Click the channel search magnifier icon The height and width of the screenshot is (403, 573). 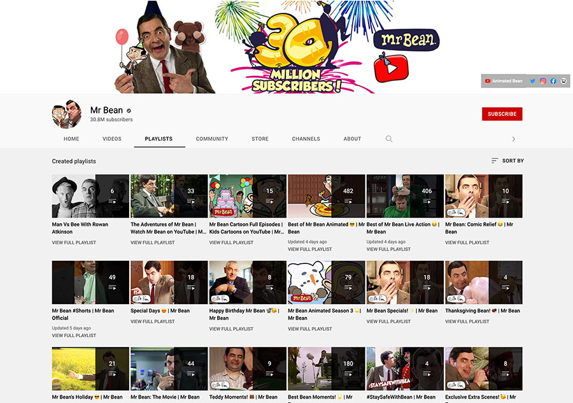pyautogui.click(x=389, y=139)
